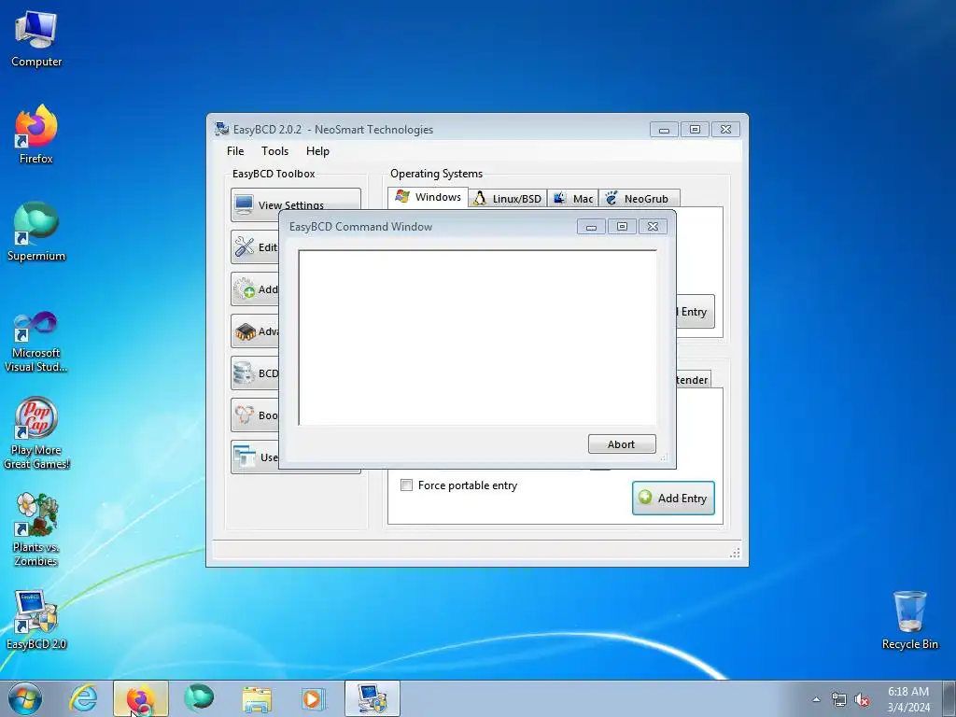The width and height of the screenshot is (956, 717).
Task: Open the File menu
Action: pyautogui.click(x=235, y=151)
